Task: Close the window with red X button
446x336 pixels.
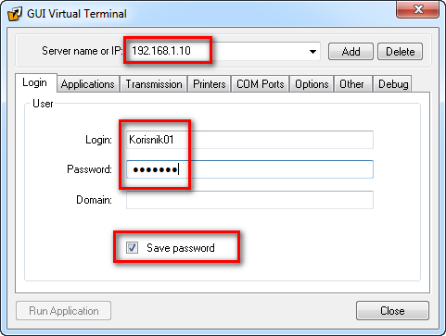Action: click(x=418, y=9)
